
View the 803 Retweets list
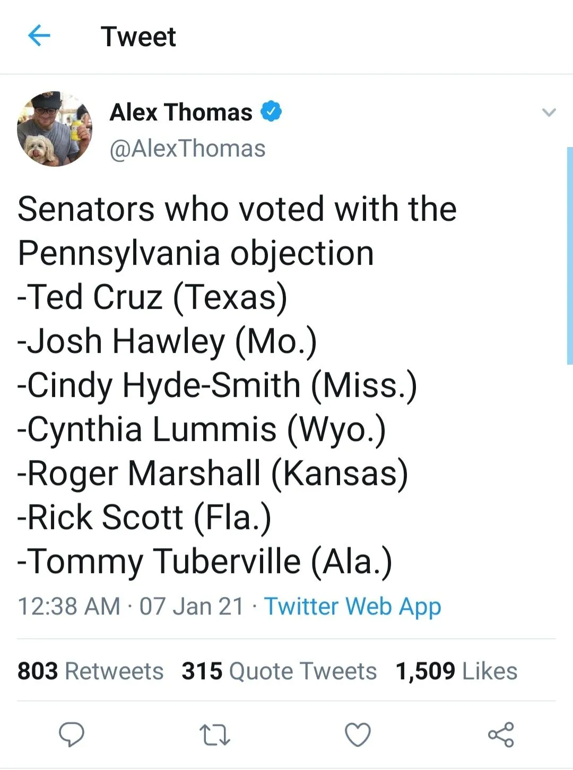click(90, 671)
